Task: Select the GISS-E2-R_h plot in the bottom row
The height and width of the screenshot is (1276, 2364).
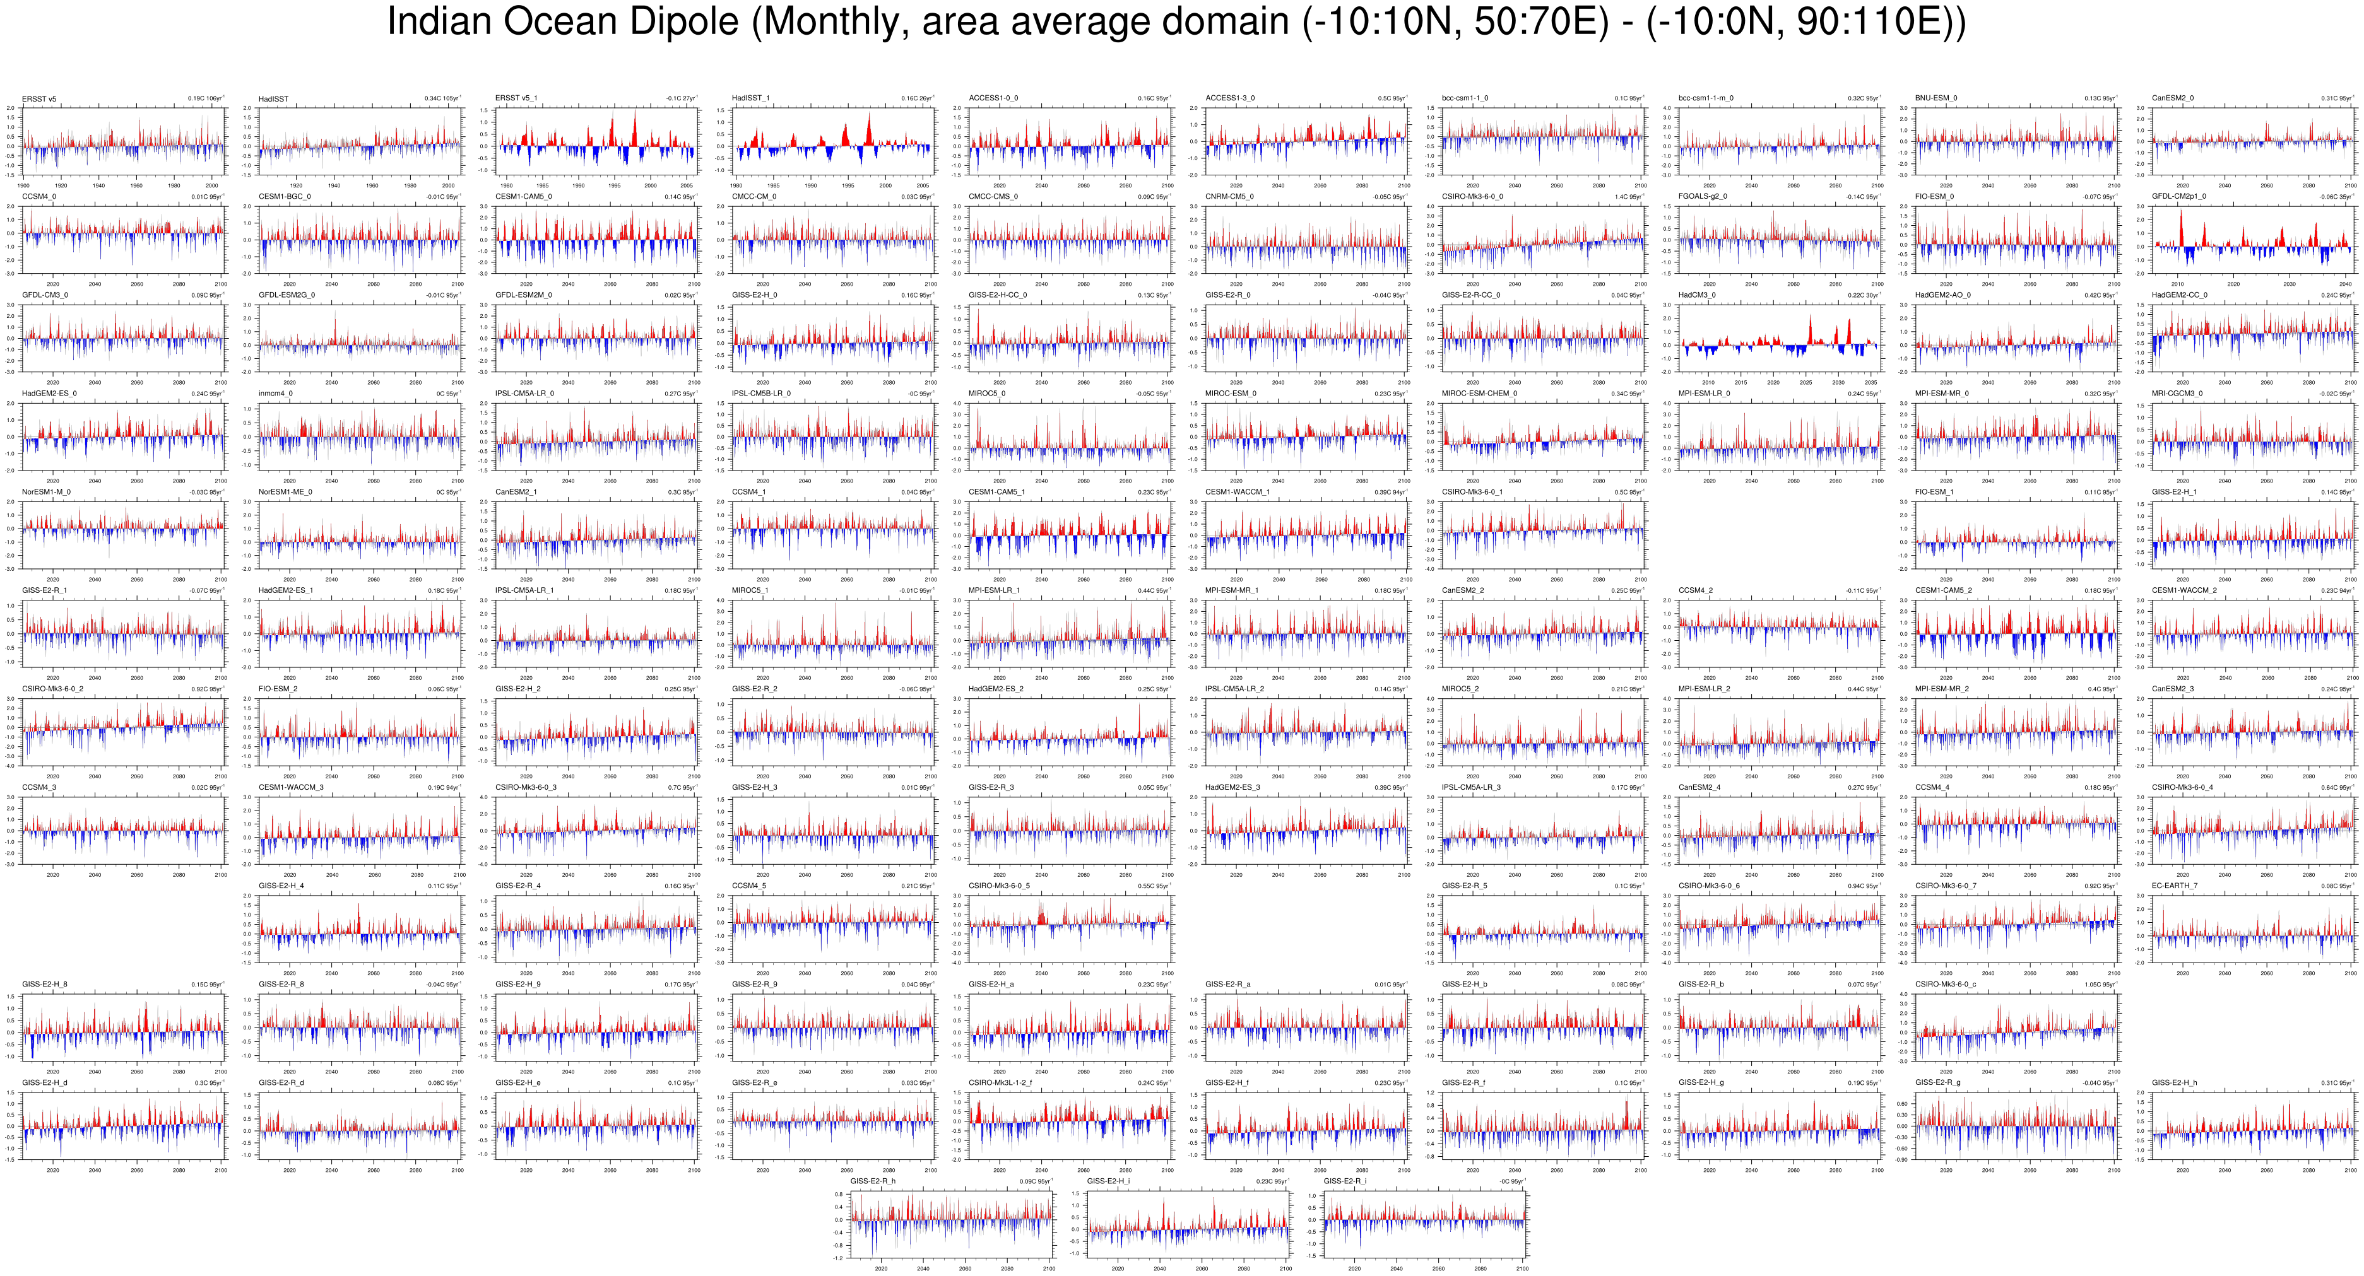Action: (x=952, y=1224)
